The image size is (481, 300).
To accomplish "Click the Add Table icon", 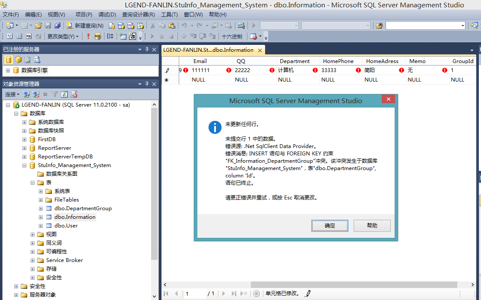I will coord(123,36).
